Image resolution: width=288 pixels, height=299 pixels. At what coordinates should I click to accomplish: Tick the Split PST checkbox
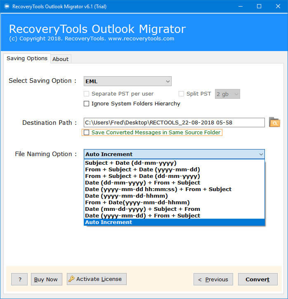click(181, 93)
